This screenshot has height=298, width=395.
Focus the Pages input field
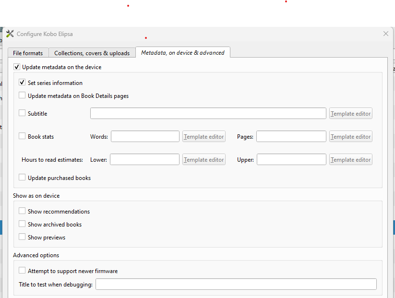pyautogui.click(x=291, y=136)
